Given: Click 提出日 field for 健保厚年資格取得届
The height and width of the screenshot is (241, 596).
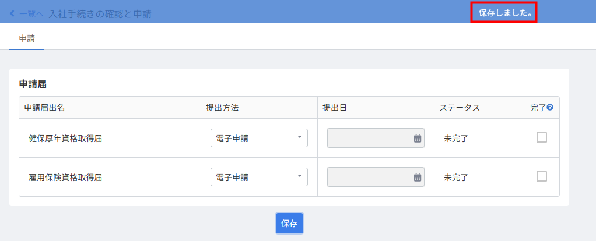Looking at the screenshot, I should pos(376,138).
